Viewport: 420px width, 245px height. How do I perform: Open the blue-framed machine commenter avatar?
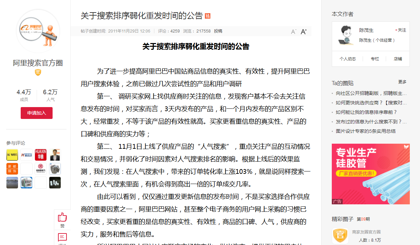[26, 183]
